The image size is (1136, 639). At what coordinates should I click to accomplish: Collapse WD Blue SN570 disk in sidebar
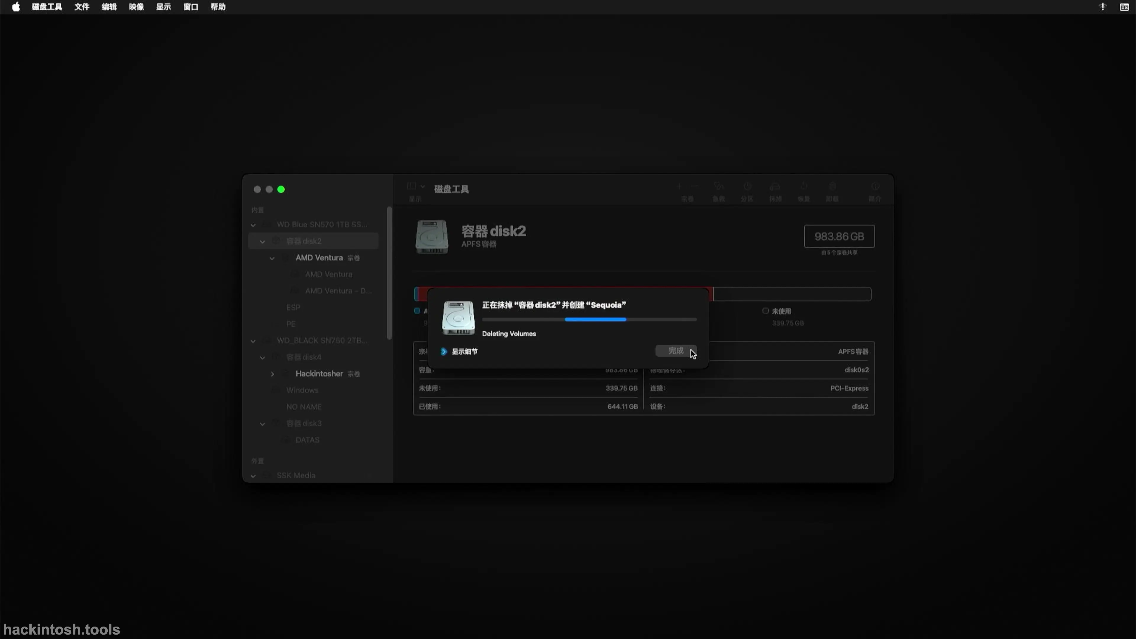[x=253, y=225]
